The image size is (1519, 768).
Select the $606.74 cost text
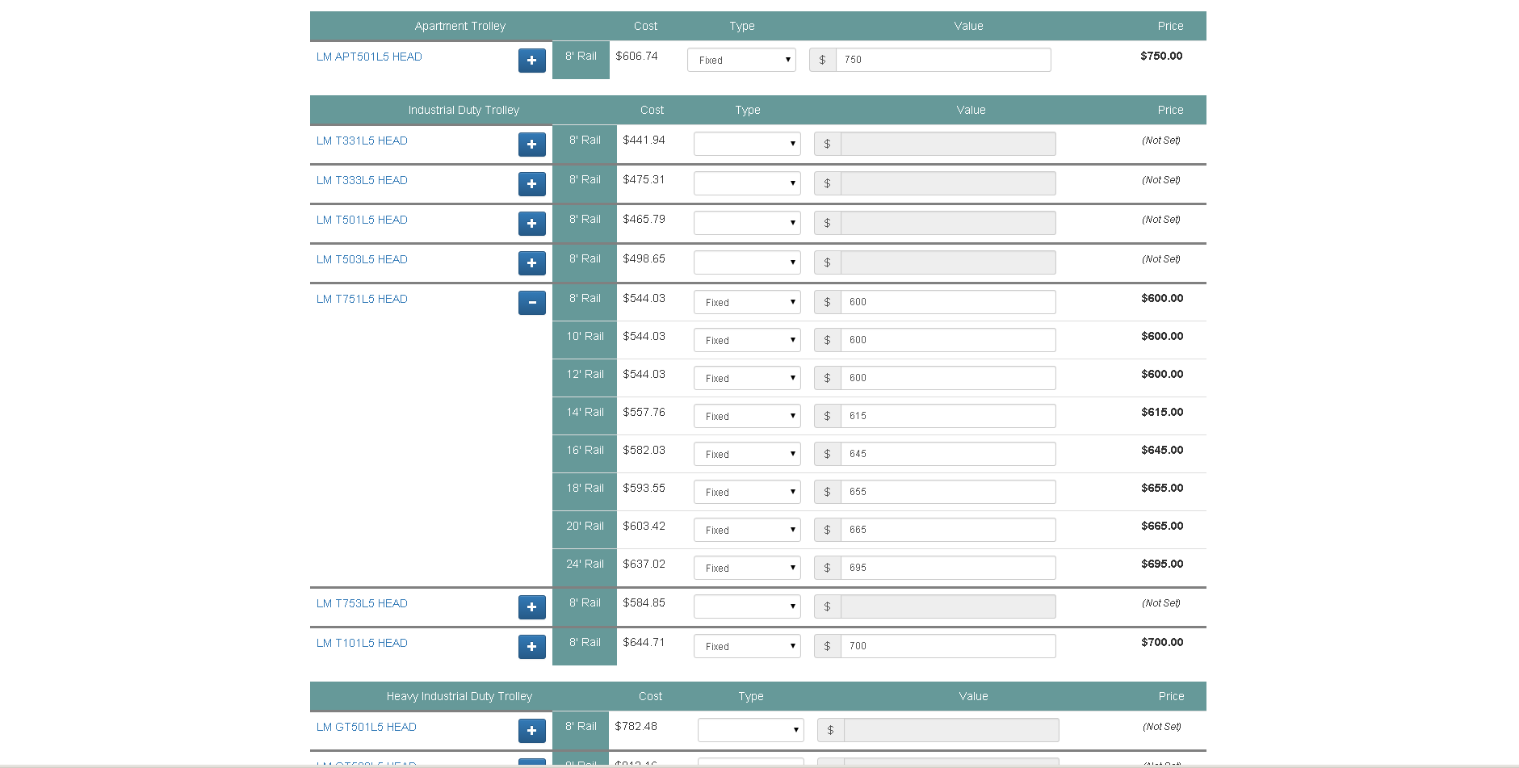point(636,56)
